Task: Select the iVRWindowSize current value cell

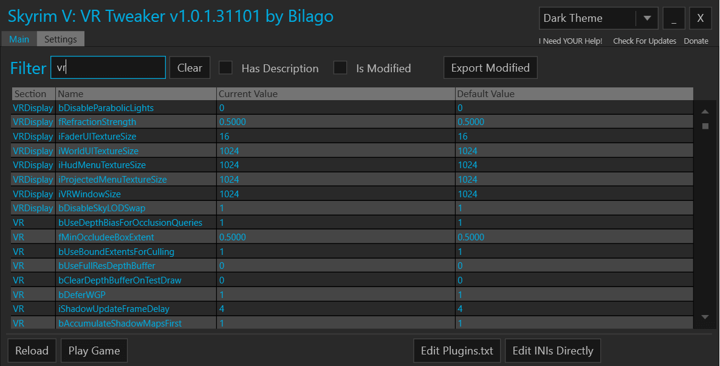Action: tap(335, 194)
